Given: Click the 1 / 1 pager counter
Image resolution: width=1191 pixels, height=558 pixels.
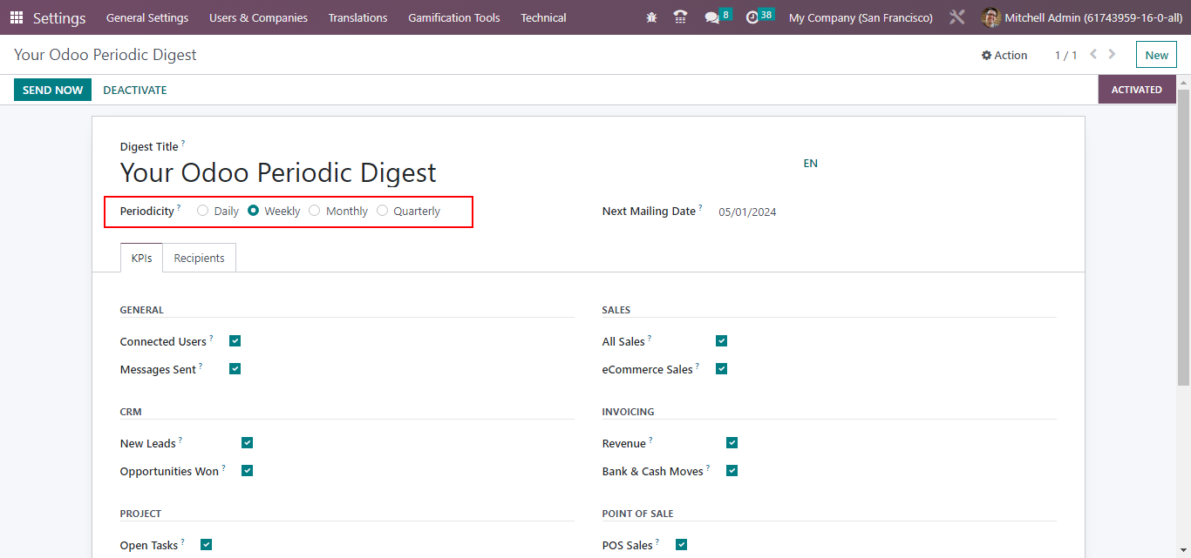Looking at the screenshot, I should 1065,55.
